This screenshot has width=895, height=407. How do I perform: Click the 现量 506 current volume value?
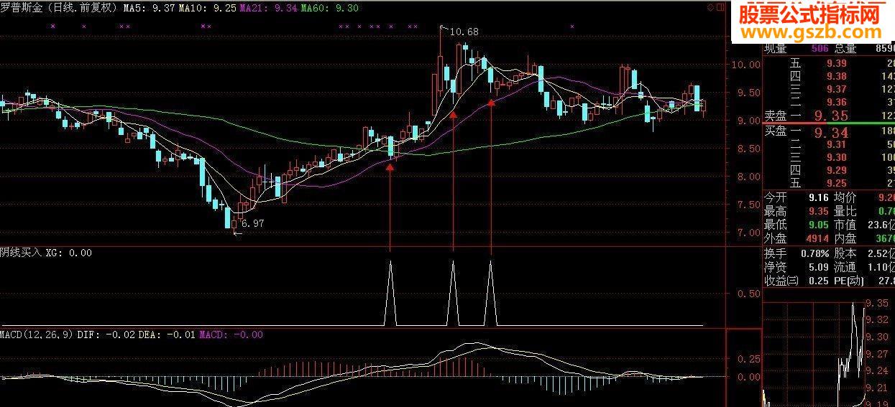(819, 49)
